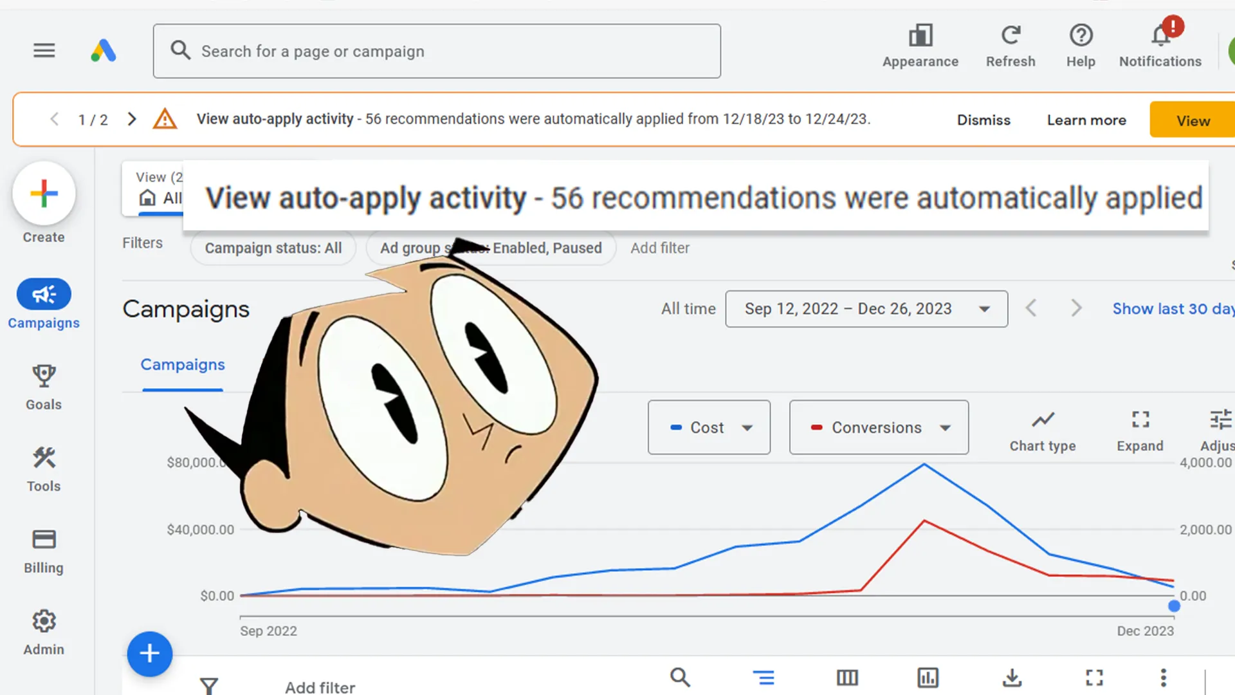Change the Chart type
1235x695 pixels.
(x=1042, y=431)
